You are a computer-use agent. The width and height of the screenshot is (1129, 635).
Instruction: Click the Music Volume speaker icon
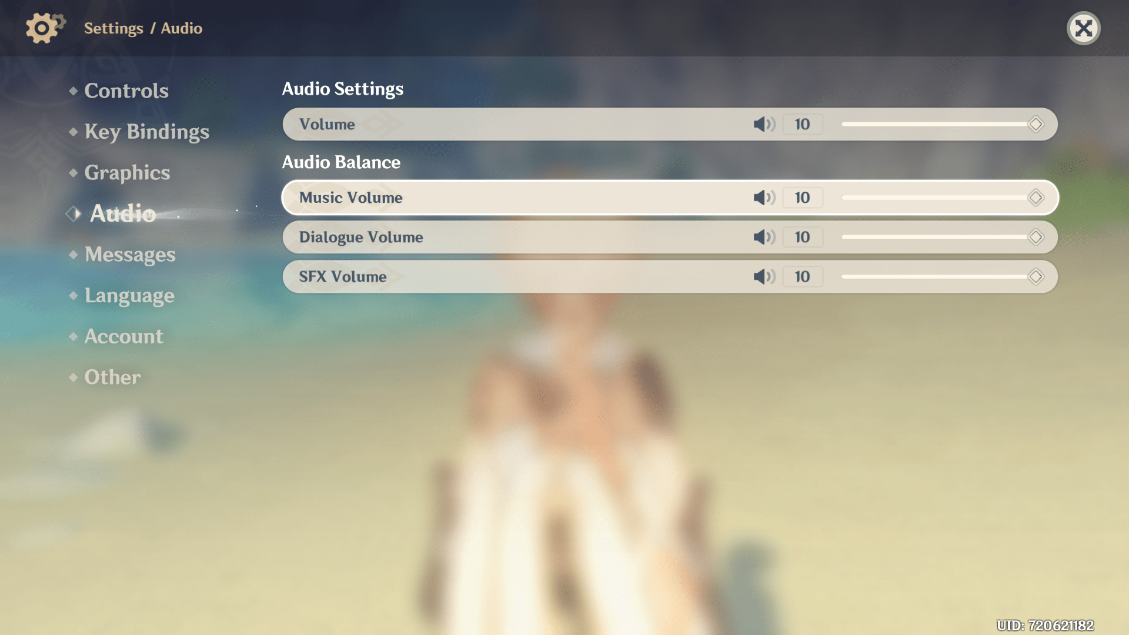[763, 198]
